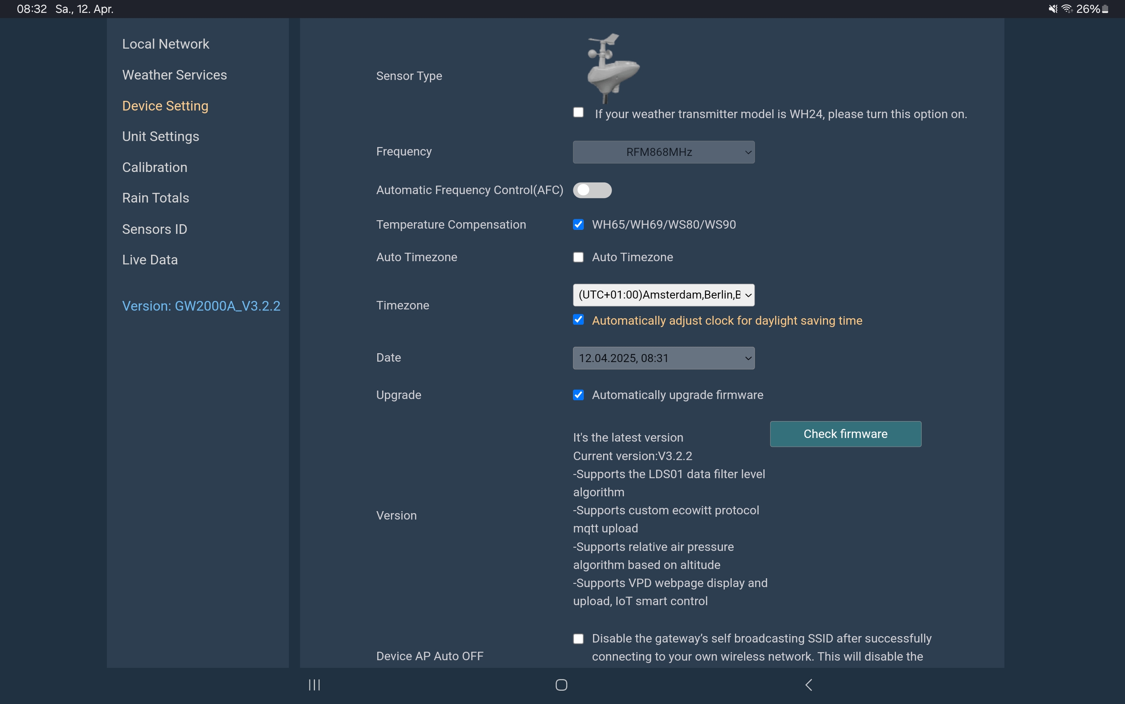
Task: Go to Unit Settings
Action: [160, 137]
